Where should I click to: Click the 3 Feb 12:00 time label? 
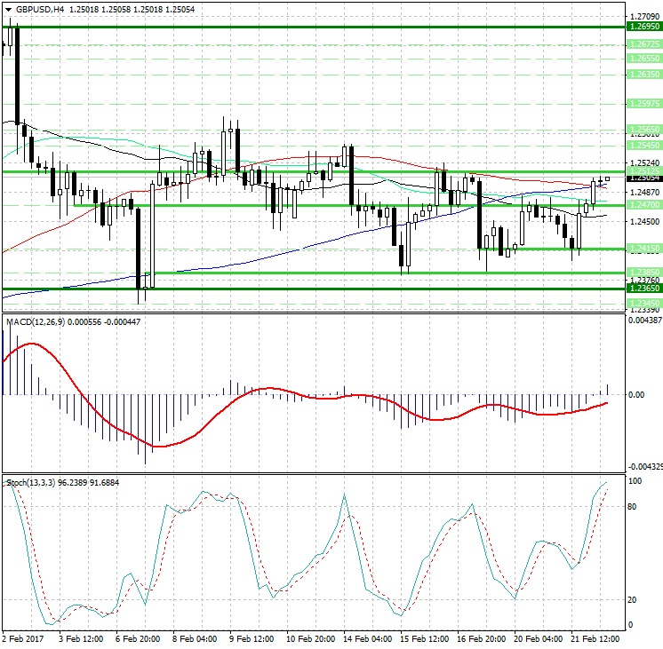(x=81, y=638)
